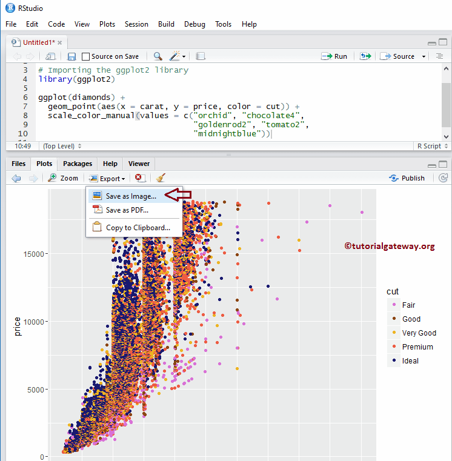452x461 pixels.
Task: Open the Code menu
Action: point(56,24)
